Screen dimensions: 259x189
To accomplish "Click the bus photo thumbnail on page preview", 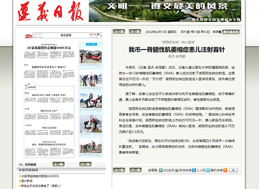I will (x=91, y=56).
